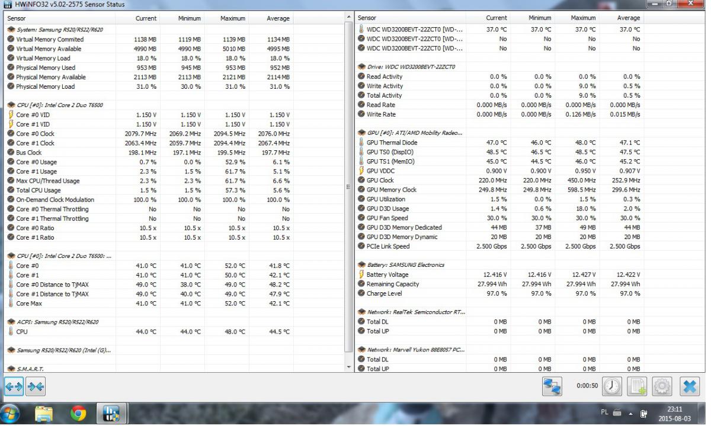Click the Core Max thermometer icon
The image size is (711, 426).
11,304
